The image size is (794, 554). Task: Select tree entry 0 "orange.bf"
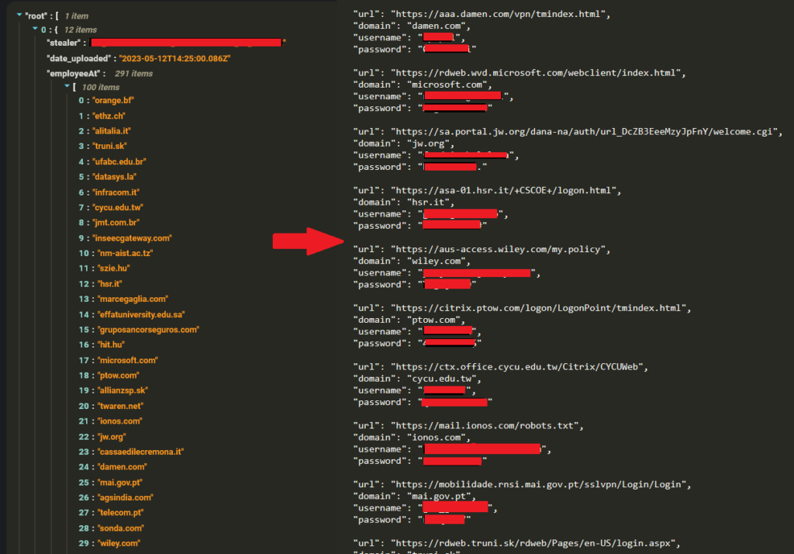106,100
